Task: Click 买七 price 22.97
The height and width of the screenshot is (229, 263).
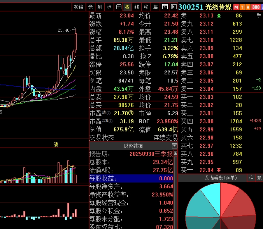Action: [x=207, y=146]
